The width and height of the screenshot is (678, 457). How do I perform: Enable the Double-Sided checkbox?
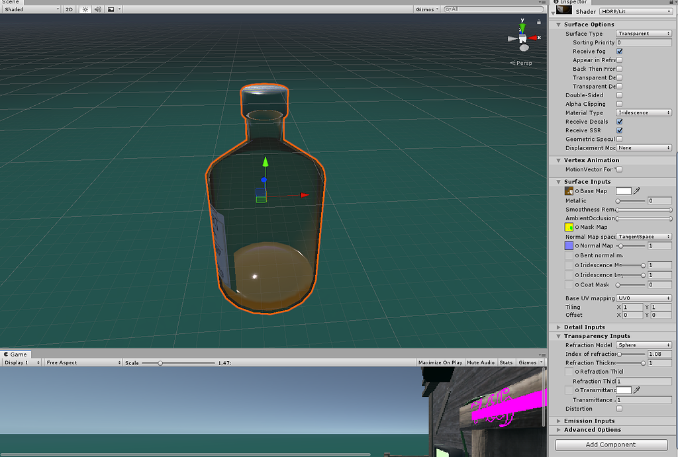(x=620, y=95)
